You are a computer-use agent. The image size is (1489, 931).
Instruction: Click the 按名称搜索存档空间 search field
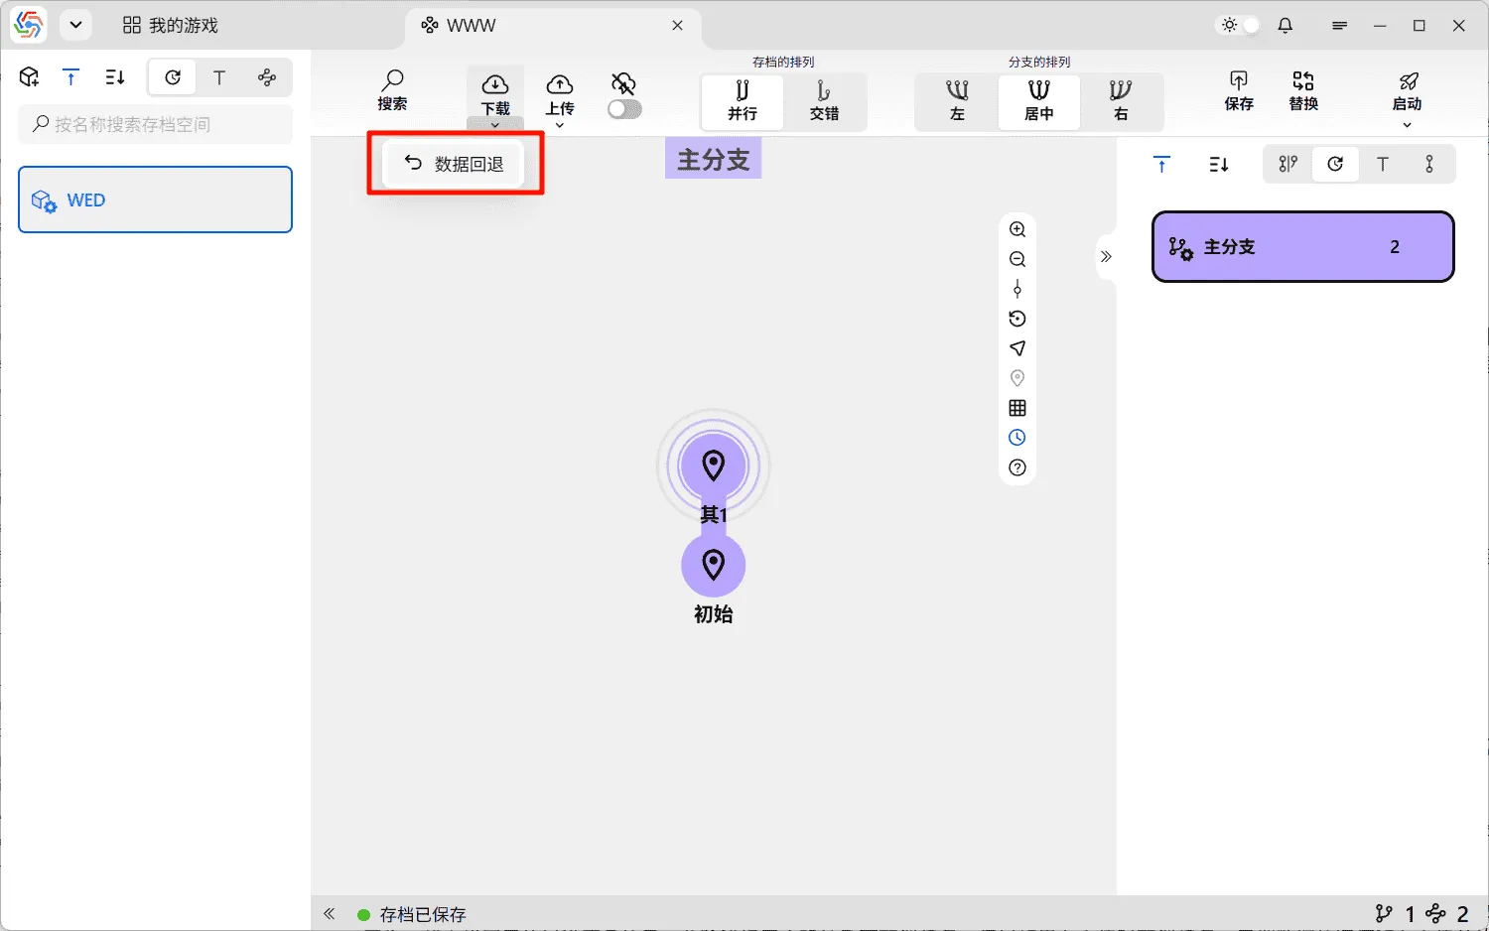[x=155, y=124]
